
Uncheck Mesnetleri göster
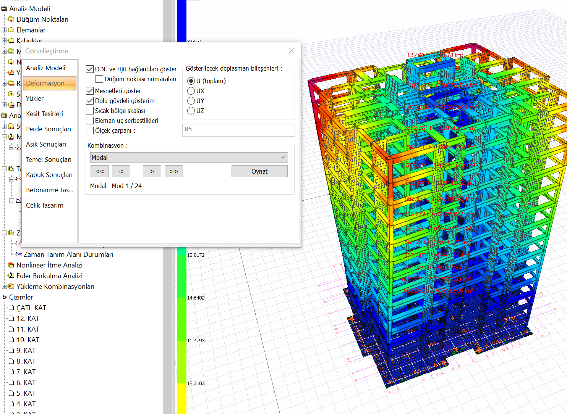point(90,91)
